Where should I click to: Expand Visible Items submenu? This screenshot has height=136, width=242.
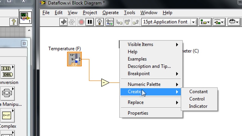pos(151,44)
